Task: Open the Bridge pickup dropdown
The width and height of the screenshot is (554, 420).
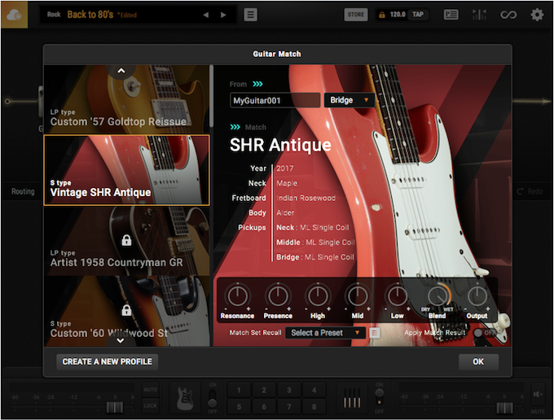Action: coord(349,100)
